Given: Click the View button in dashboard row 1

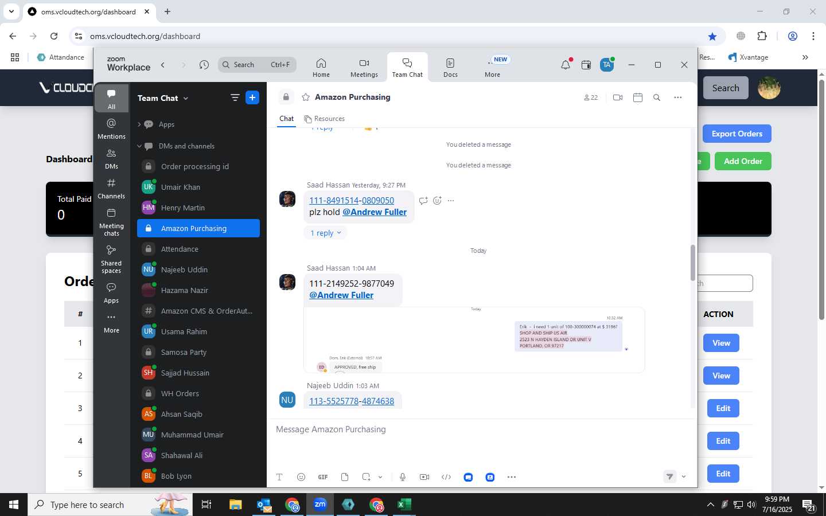Looking at the screenshot, I should coord(721,343).
